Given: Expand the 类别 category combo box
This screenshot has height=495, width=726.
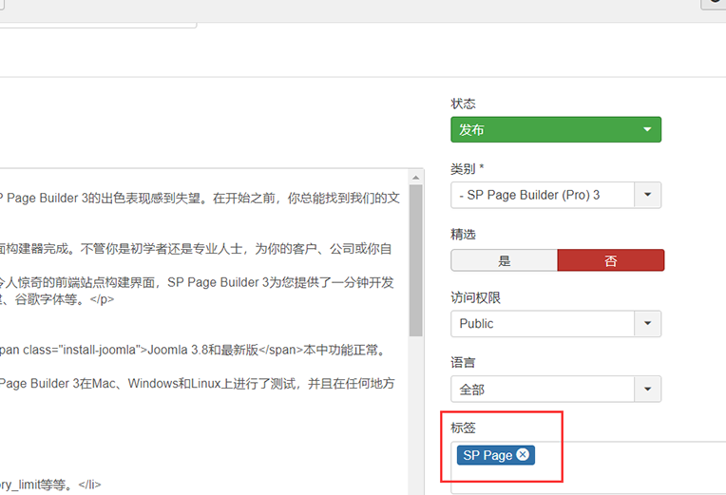Looking at the screenshot, I should [x=542, y=195].
